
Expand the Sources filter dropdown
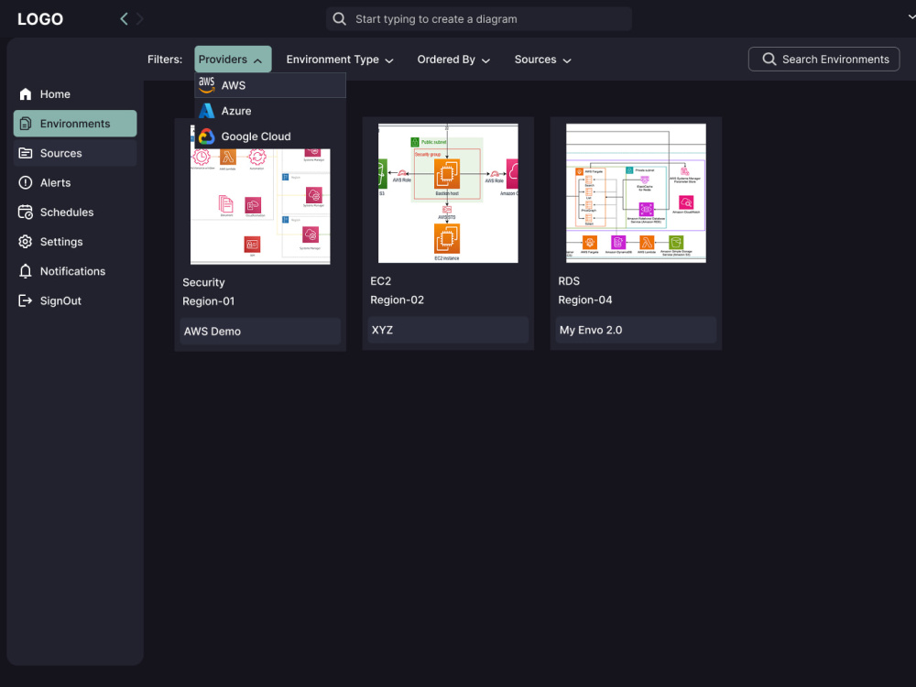click(x=542, y=60)
